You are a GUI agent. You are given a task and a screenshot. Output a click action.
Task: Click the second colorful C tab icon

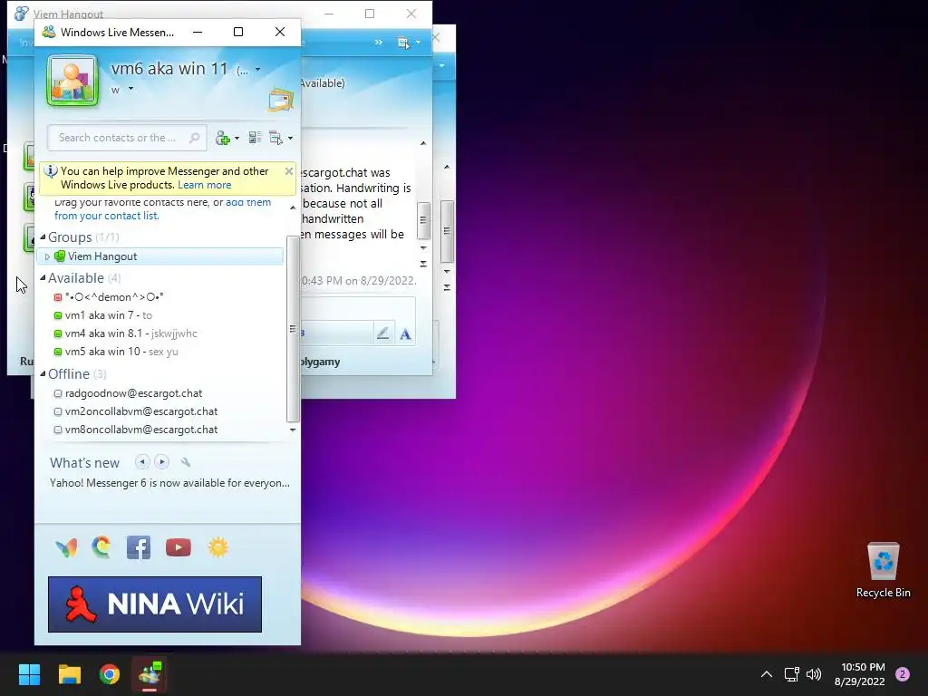(x=101, y=546)
